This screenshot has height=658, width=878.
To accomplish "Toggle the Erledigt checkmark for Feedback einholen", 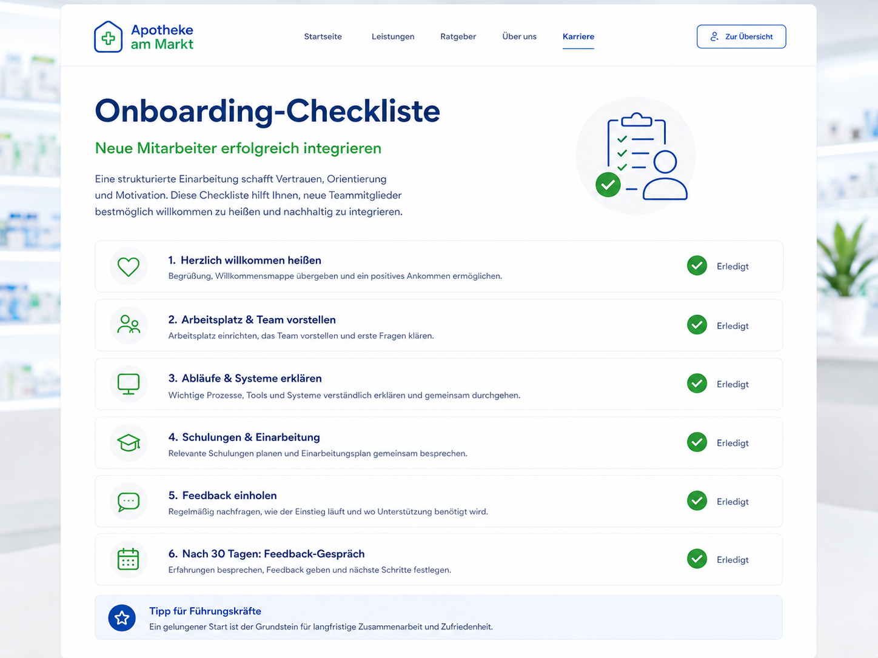I will (697, 500).
